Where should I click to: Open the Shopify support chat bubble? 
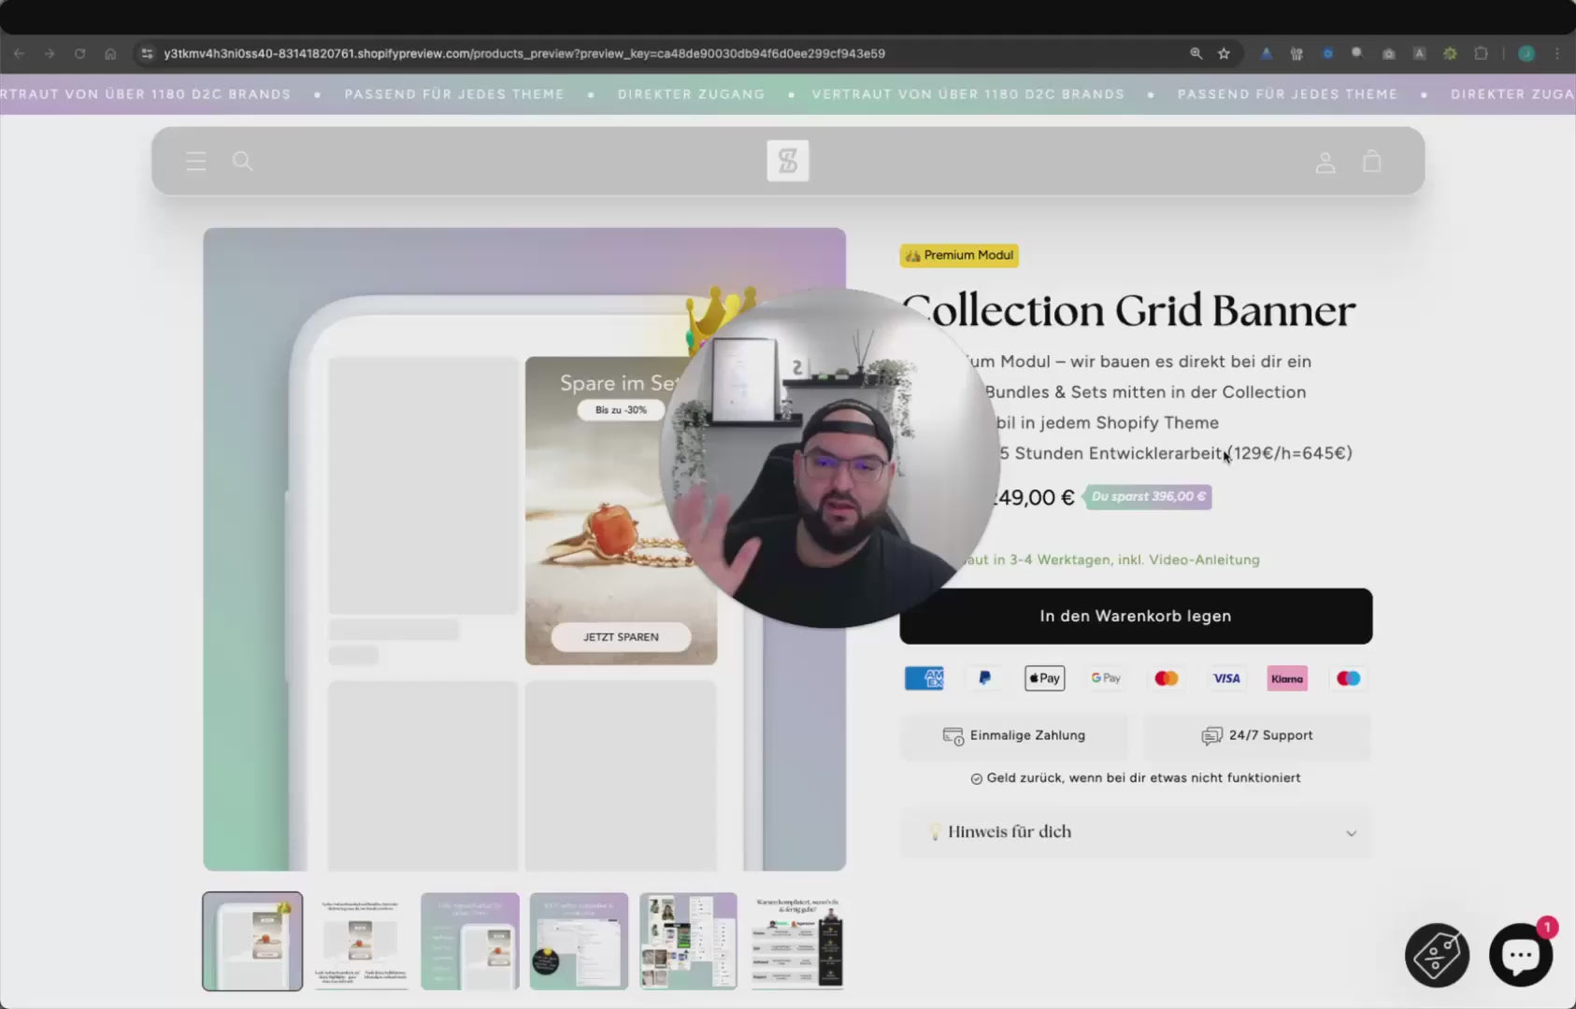click(1520, 954)
